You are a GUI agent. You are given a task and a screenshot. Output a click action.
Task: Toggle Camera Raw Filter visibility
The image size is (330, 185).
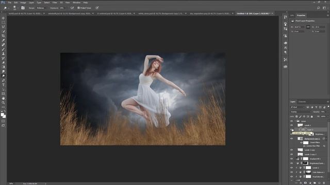pos(304,146)
